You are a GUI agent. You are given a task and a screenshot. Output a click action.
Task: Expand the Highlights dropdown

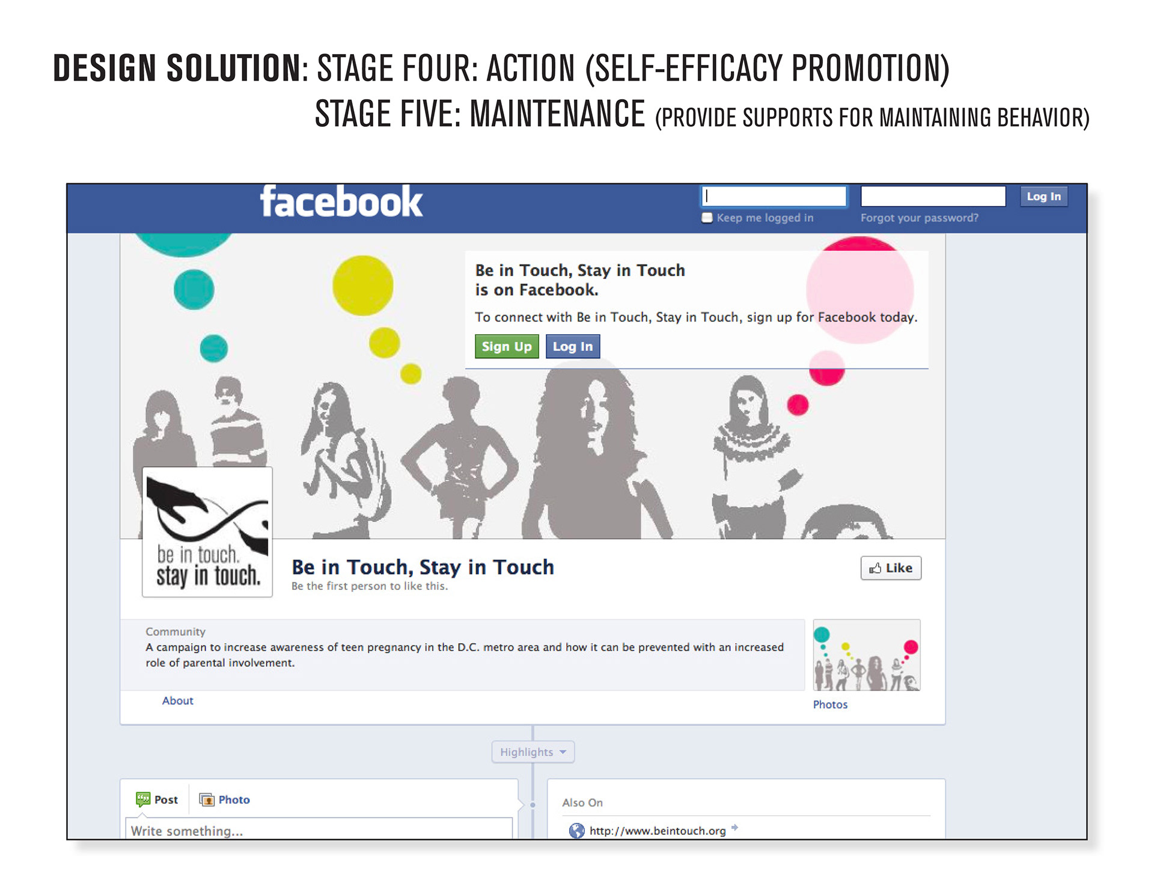[x=533, y=752]
